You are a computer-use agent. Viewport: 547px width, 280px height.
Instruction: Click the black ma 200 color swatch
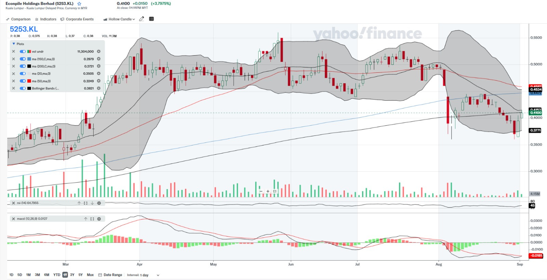pyautogui.click(x=29, y=66)
